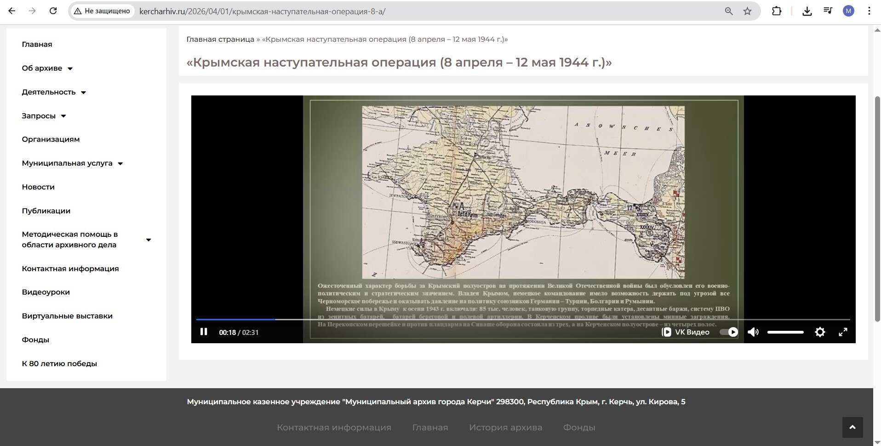Viewport: 881px width, 446px height.
Task: Reload the page
Action: (x=53, y=11)
